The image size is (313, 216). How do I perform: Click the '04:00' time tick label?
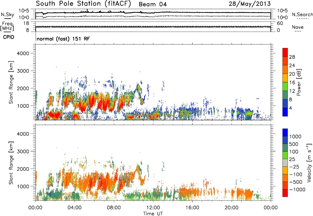tap(75, 208)
